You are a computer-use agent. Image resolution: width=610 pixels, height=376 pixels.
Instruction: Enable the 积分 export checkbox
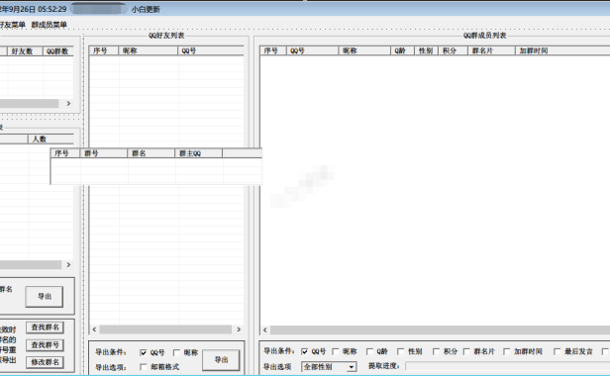436,351
